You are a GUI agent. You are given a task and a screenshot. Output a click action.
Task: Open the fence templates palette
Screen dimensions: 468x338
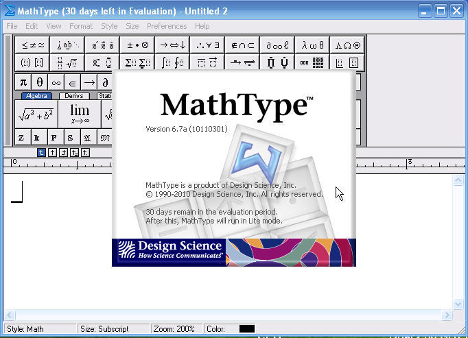click(x=32, y=62)
